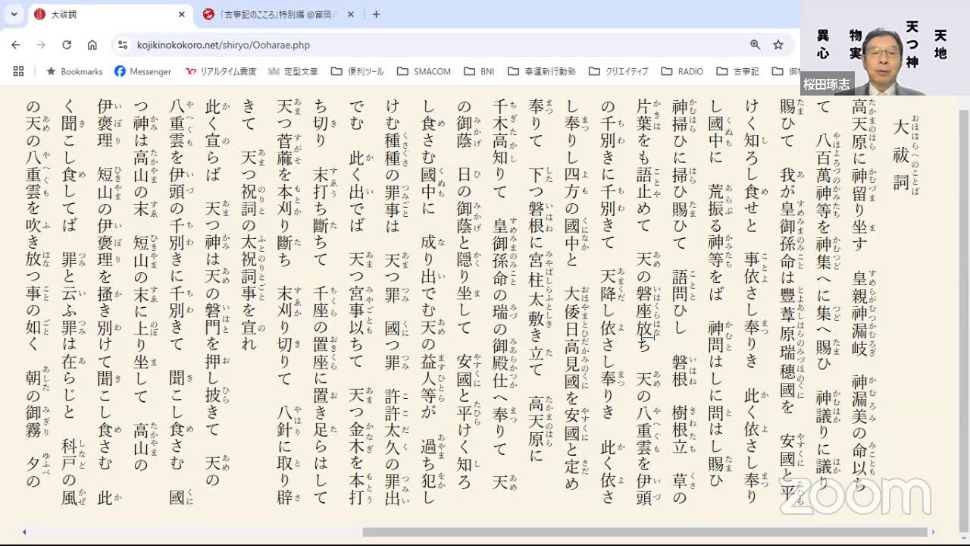Open the Bookmarks bookmark
The image size is (970, 546).
pyautogui.click(x=74, y=71)
